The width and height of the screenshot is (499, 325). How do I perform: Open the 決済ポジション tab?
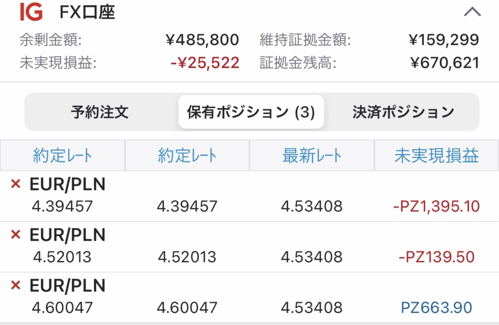point(403,112)
